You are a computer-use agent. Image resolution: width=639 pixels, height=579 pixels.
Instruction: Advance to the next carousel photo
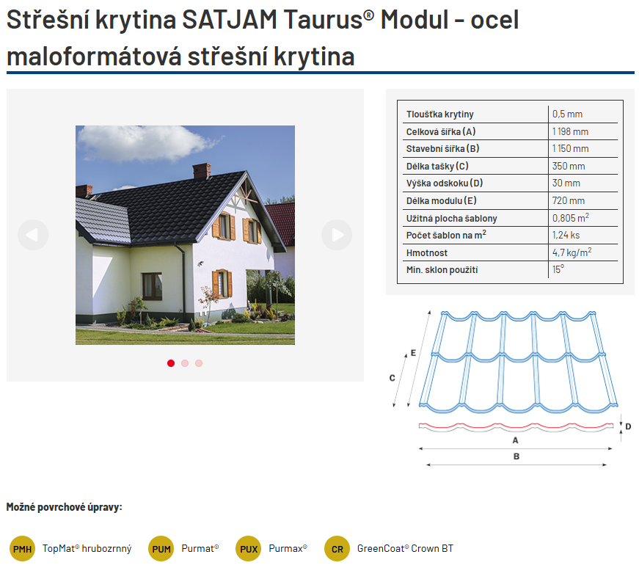(x=337, y=235)
